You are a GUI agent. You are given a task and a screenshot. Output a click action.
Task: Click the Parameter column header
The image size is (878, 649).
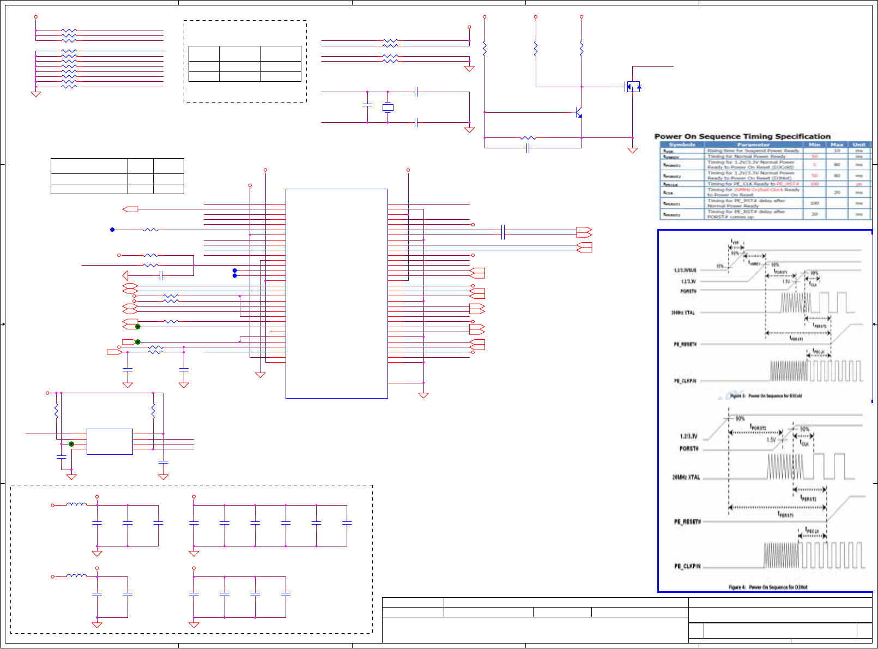click(x=753, y=145)
